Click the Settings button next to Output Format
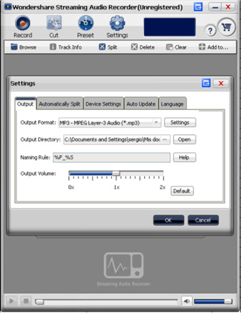 click(x=180, y=123)
